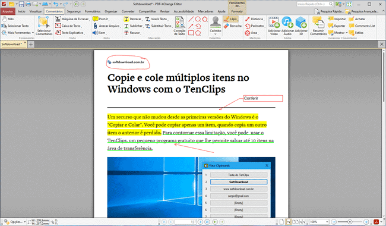Screen dimensions: 386x226
Task: Choose the Perímetro measuring tool
Action: [x=255, y=26]
